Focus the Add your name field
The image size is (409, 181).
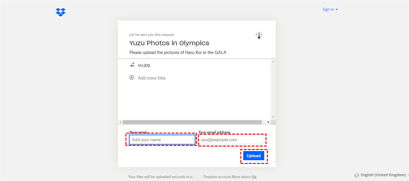(x=162, y=140)
